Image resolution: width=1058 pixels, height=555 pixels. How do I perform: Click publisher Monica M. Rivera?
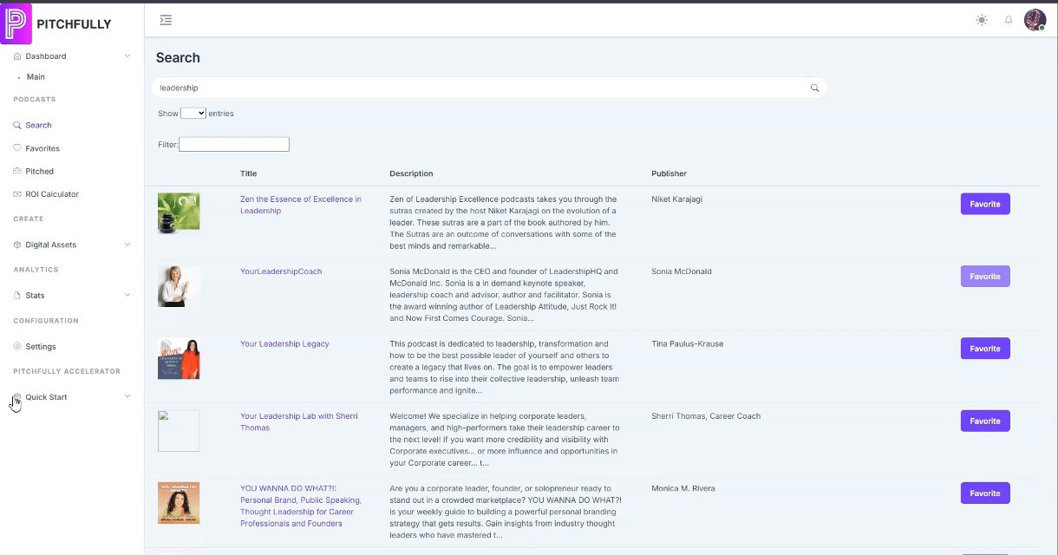coord(683,488)
